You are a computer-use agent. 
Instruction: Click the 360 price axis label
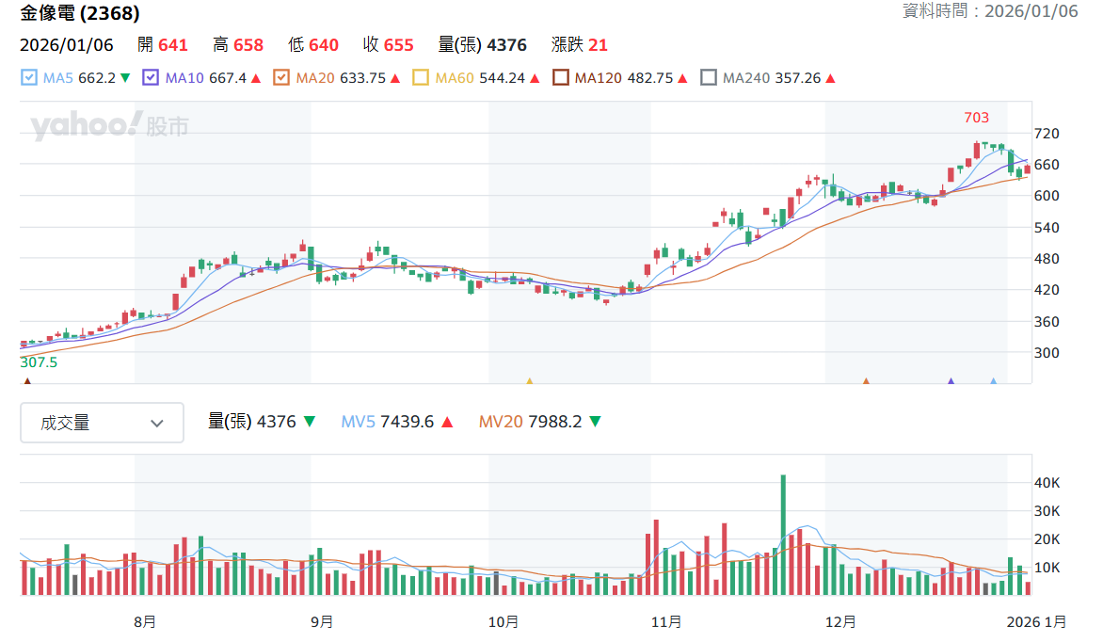tap(1047, 322)
